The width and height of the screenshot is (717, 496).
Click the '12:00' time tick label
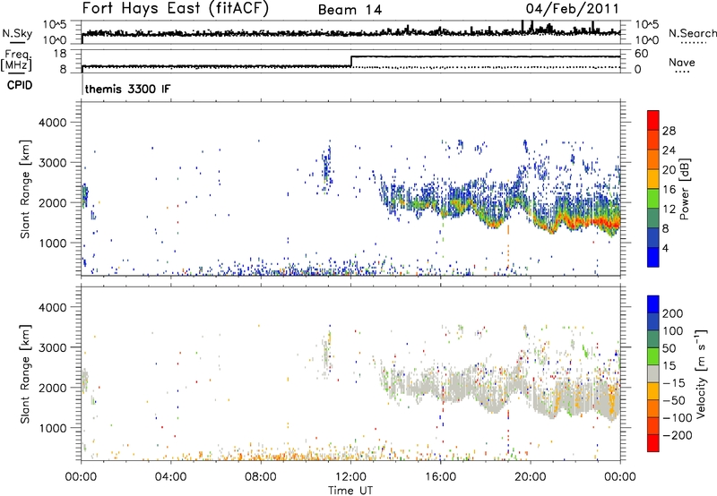pos(350,477)
